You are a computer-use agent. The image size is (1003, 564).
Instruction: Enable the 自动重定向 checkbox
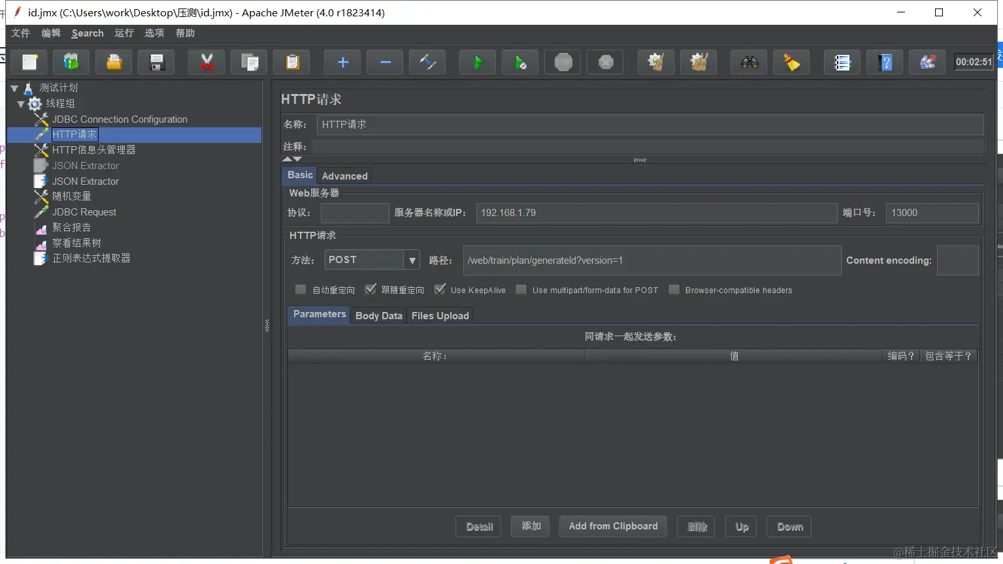(301, 289)
